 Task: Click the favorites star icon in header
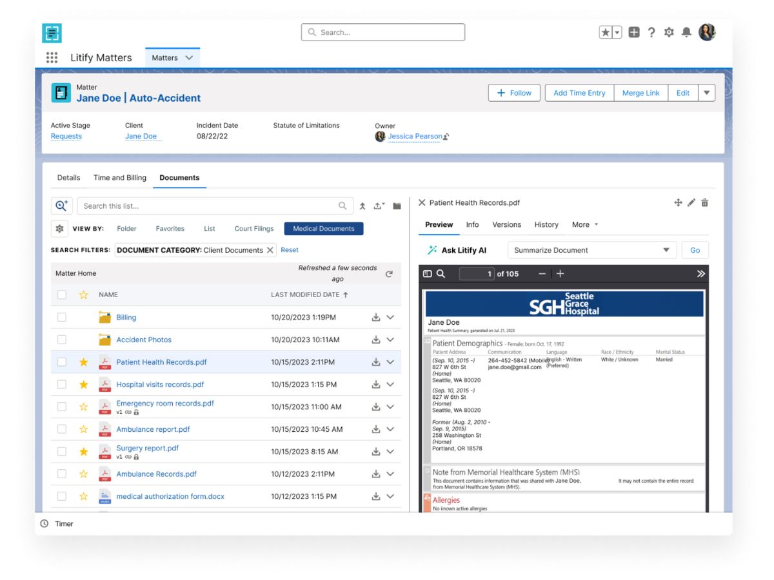[606, 32]
